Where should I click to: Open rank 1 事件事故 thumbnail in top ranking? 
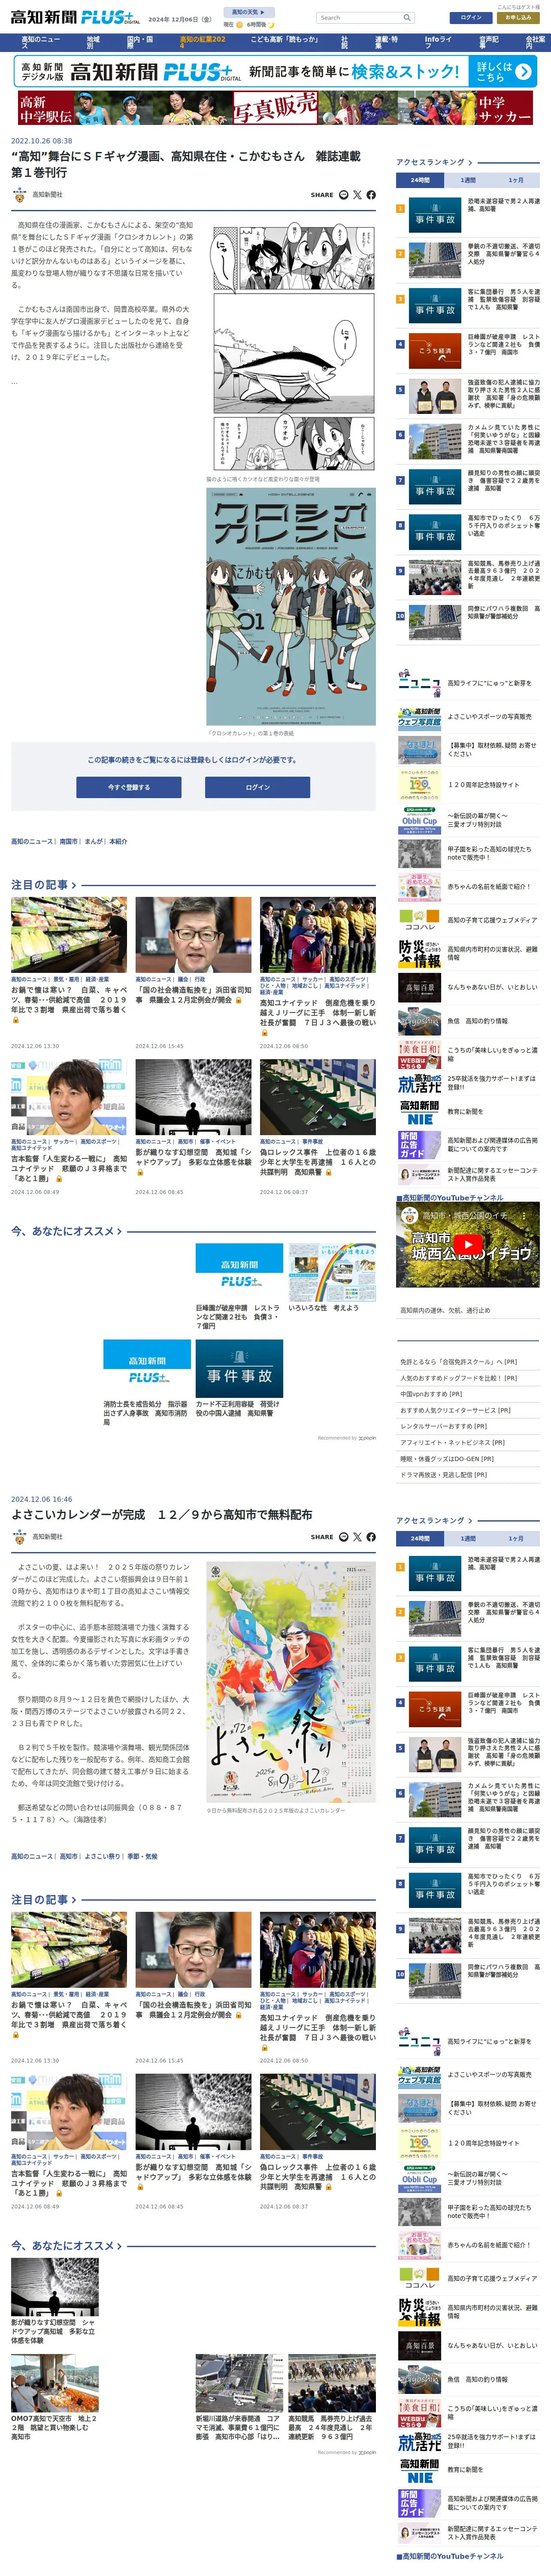click(435, 216)
